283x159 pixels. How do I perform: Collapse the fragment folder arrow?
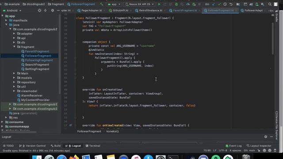tap(14, 47)
